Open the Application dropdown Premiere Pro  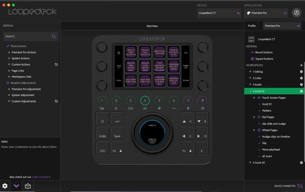point(266,13)
